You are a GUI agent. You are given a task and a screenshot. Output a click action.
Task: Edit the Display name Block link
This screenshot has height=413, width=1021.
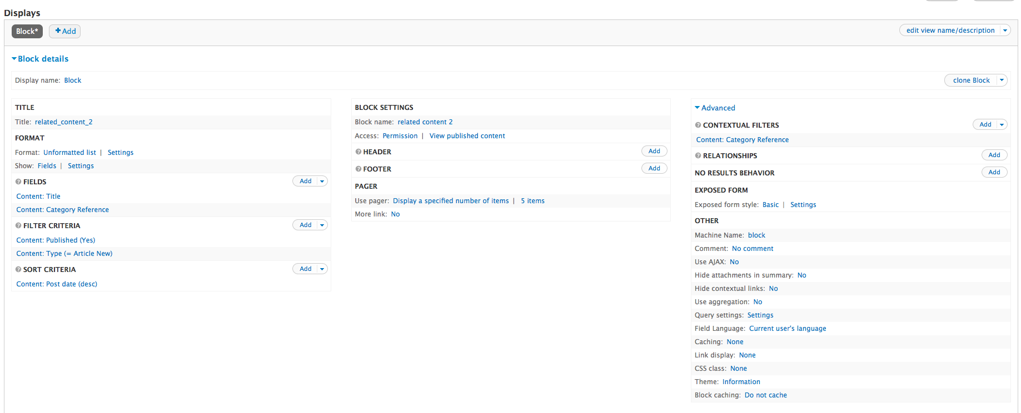tap(73, 80)
